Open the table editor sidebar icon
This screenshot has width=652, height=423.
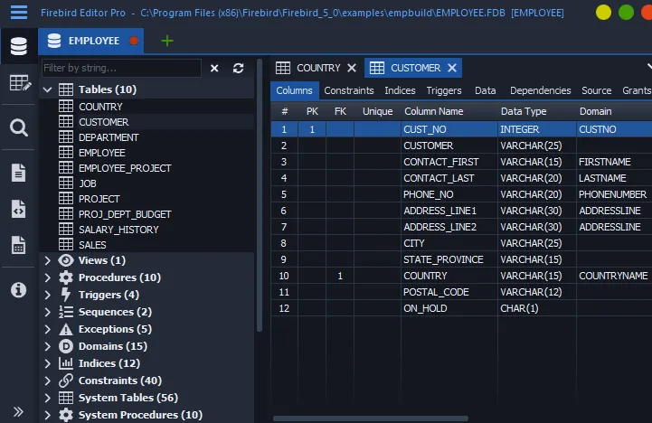tap(19, 83)
